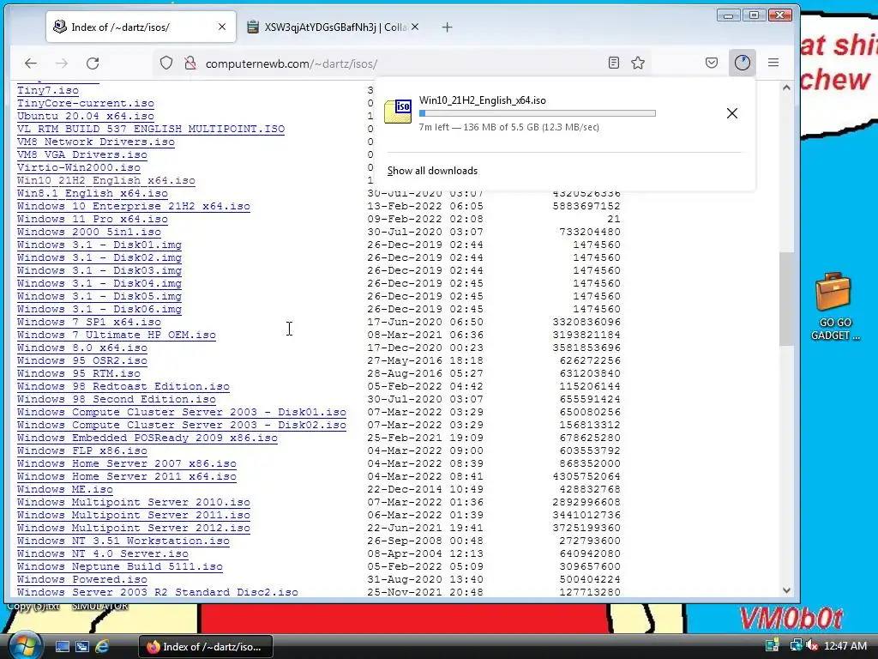
Task: Click the first green system tray icon
Action: (x=773, y=646)
